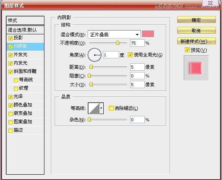Toggle the 斜面和浮雕 checkbox

(x=10, y=72)
